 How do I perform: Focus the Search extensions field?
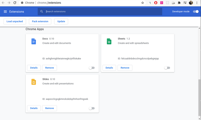pos(100,12)
